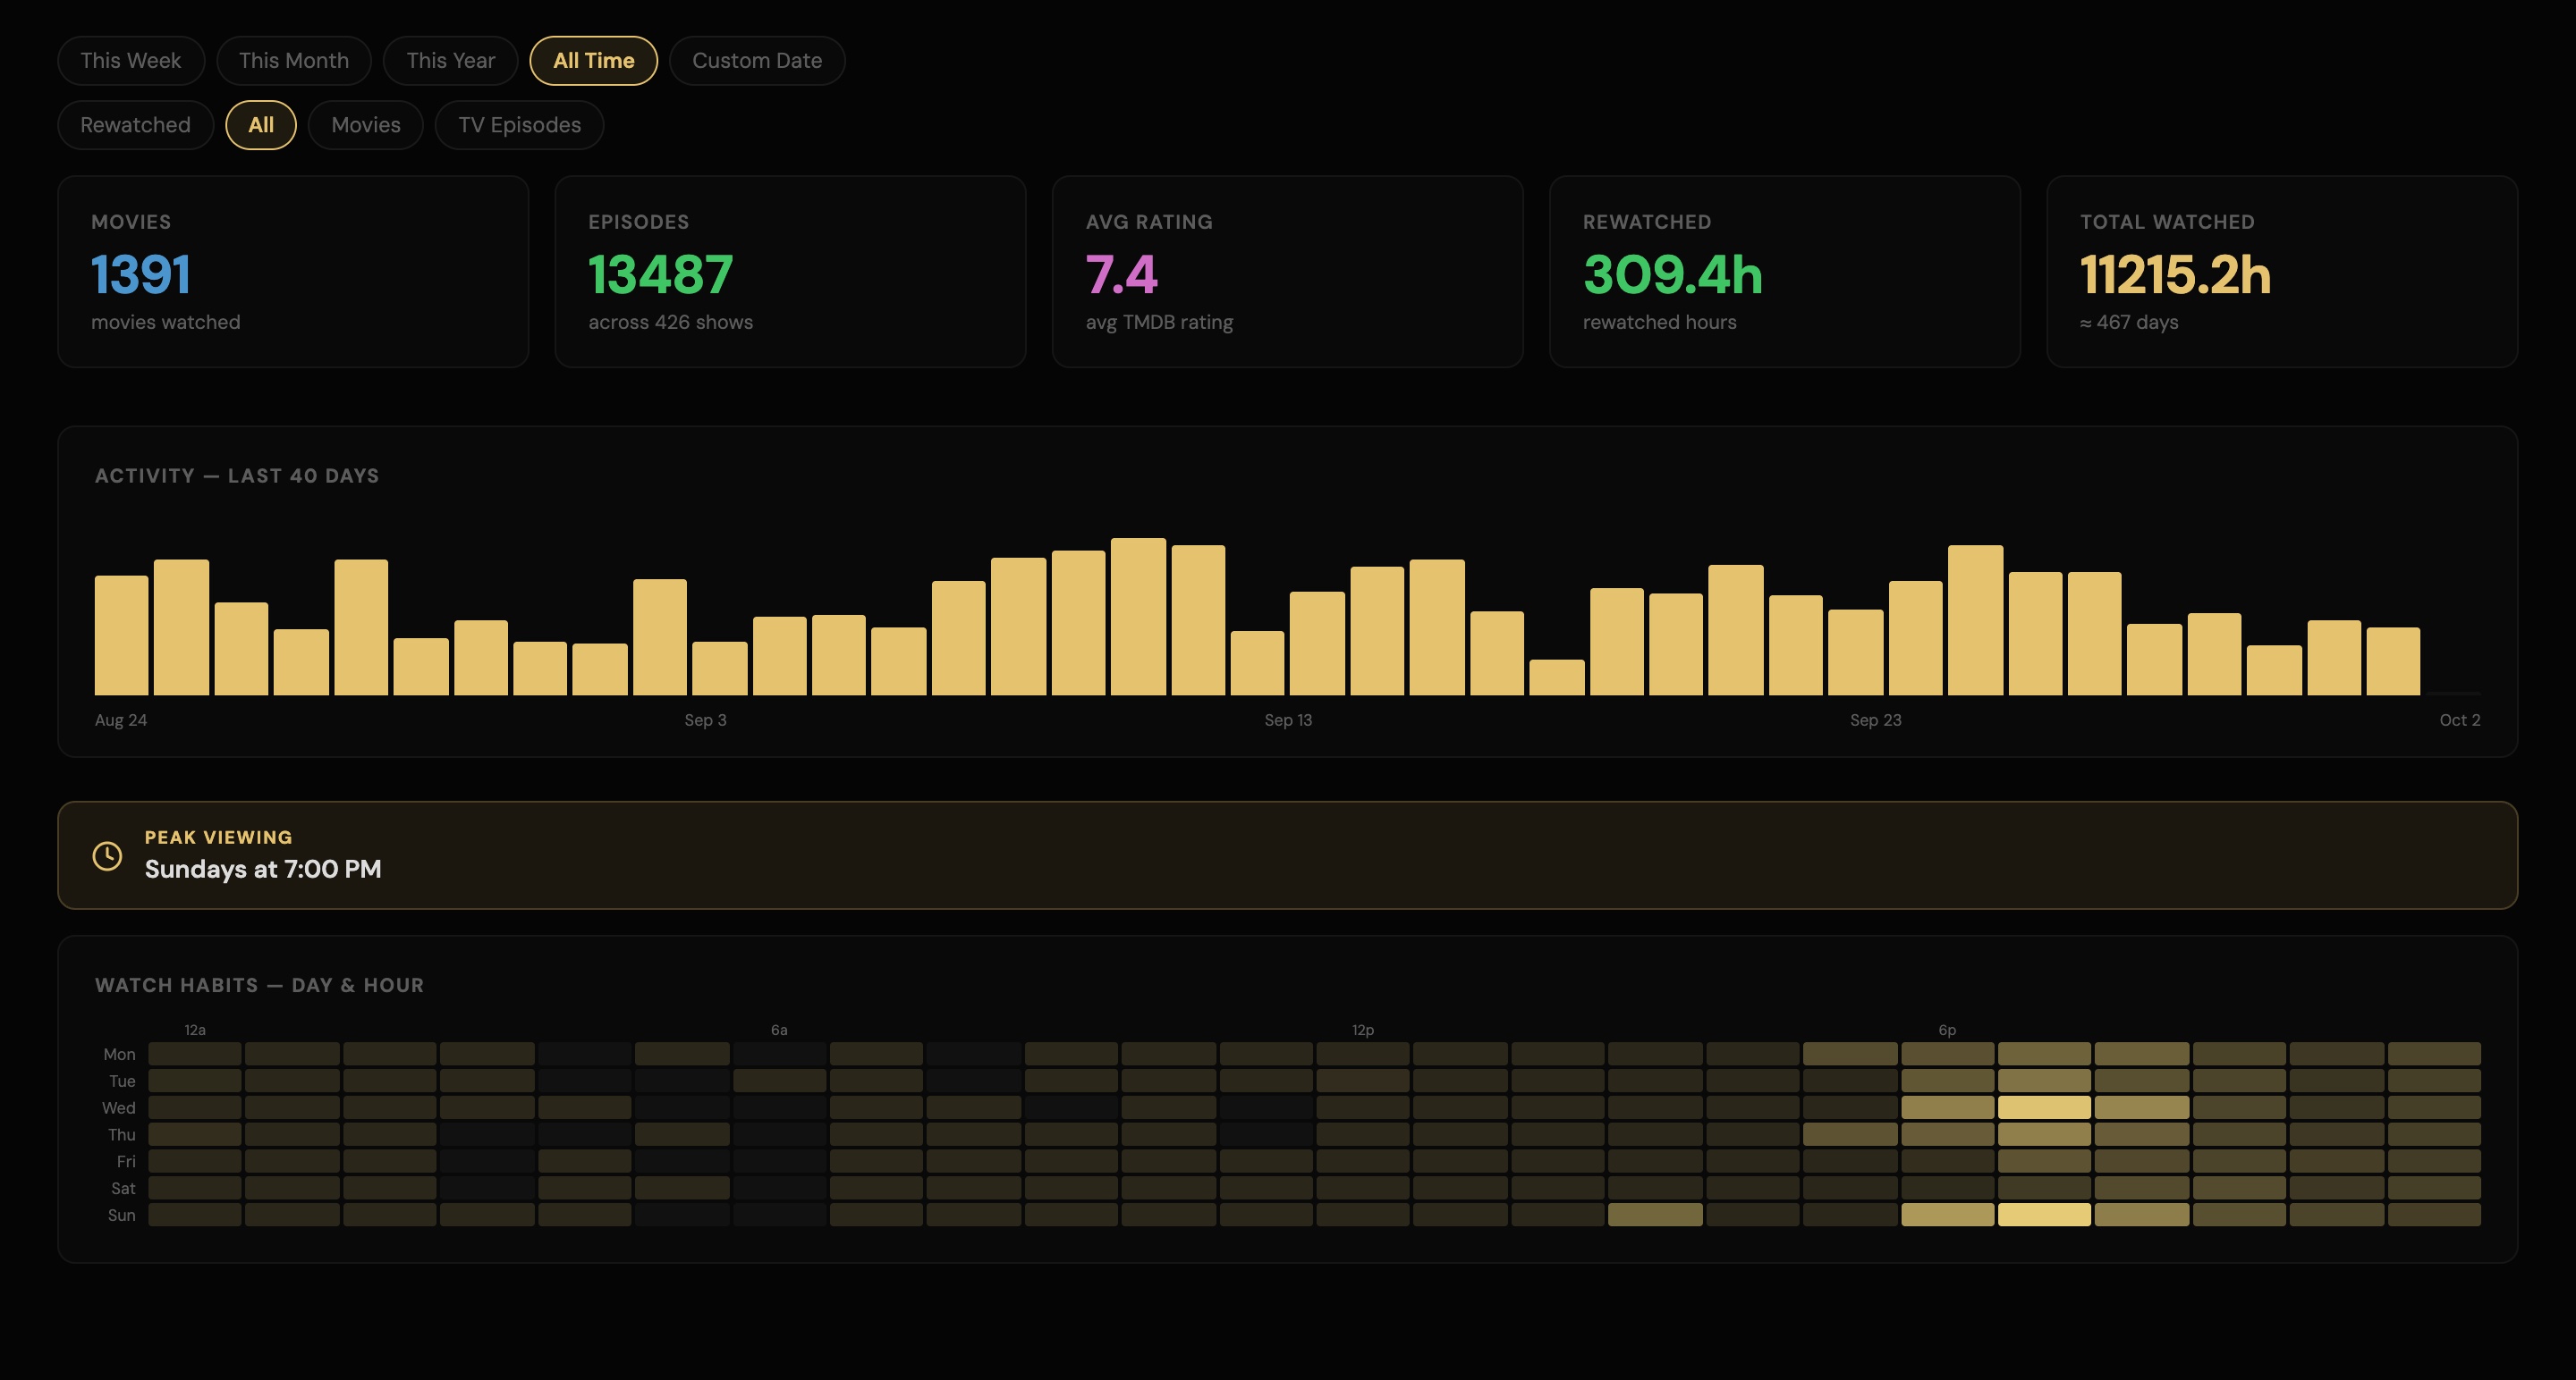This screenshot has width=2576, height=1380.
Task: Click the 11215.2h total watched value
Action: point(2175,274)
